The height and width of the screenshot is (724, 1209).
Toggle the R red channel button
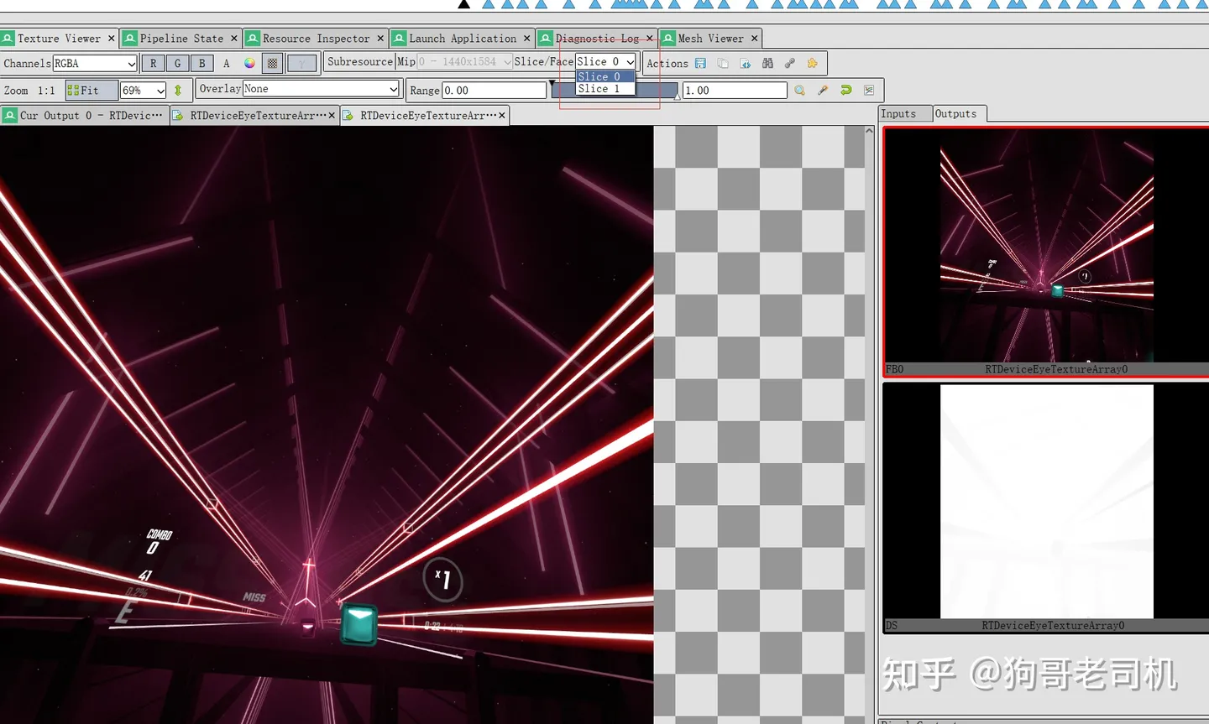tap(153, 63)
